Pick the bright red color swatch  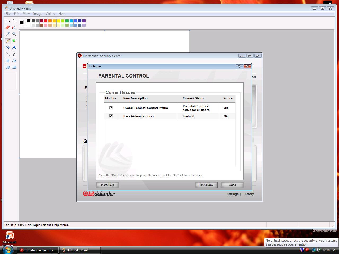(46, 21)
